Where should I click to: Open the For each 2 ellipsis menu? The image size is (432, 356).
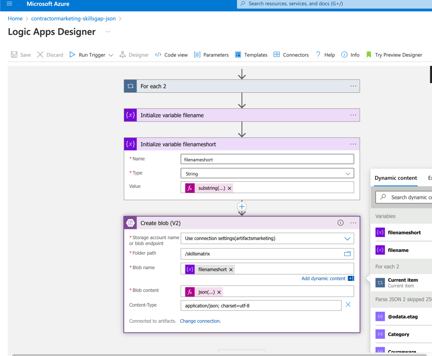coord(353,86)
